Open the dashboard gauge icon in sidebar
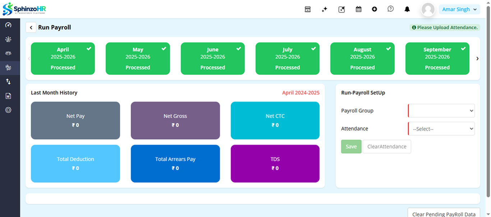The width and height of the screenshot is (491, 217). [x=8, y=25]
